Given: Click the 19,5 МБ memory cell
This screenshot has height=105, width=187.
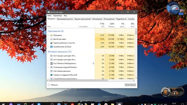Looking at the screenshot, I should click(110, 47).
